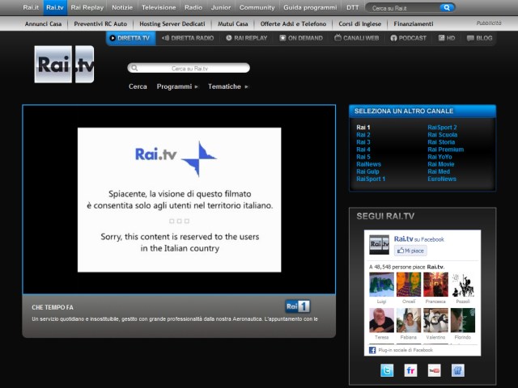Screen dimensions: 518x388
Task: Click the Rai 1 channel logo below the player
Action: click(x=297, y=306)
